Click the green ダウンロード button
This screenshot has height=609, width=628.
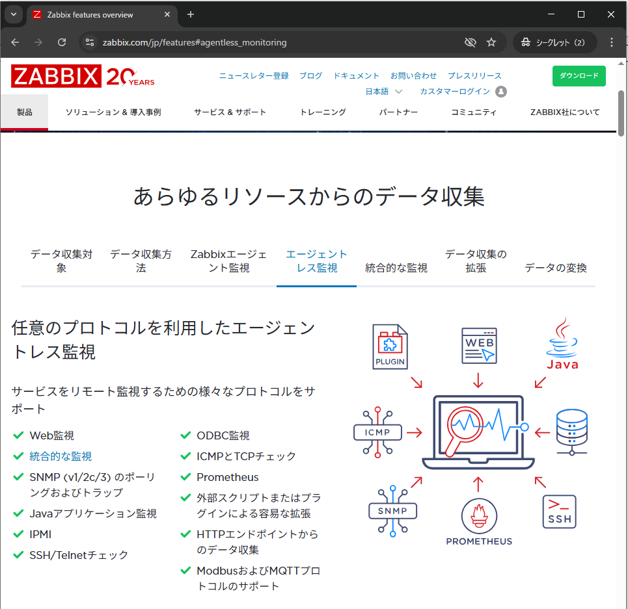click(x=579, y=76)
